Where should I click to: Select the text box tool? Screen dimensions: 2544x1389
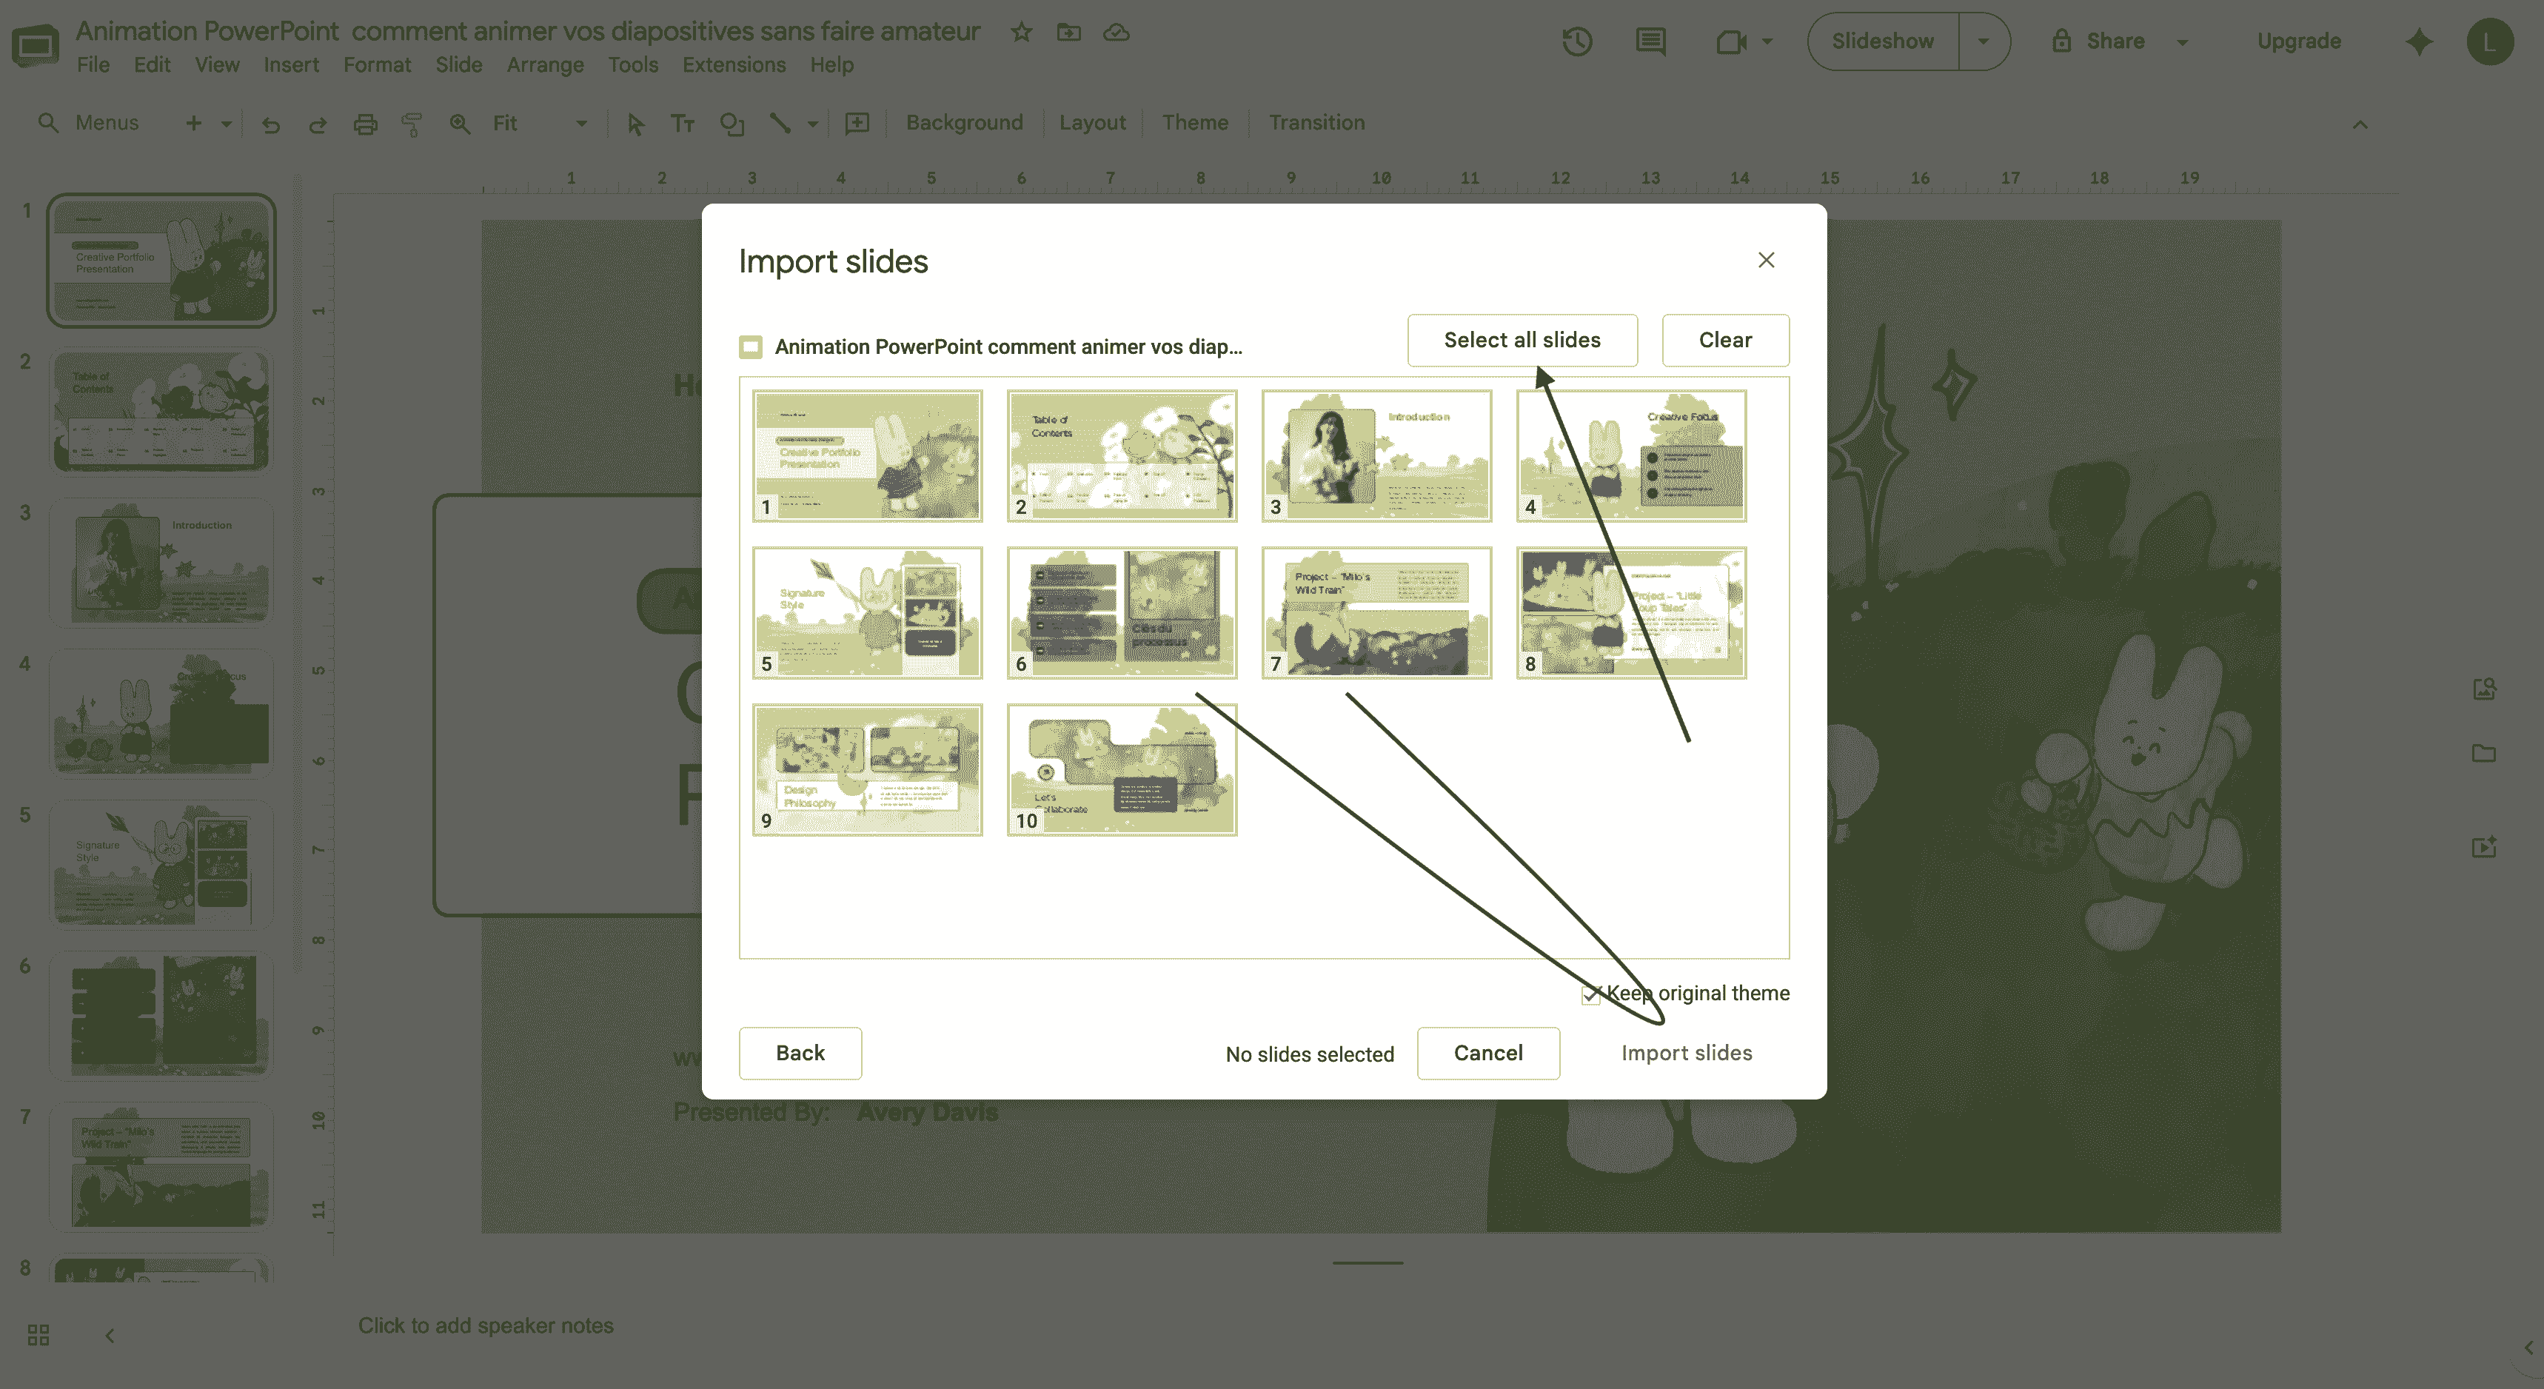683,124
